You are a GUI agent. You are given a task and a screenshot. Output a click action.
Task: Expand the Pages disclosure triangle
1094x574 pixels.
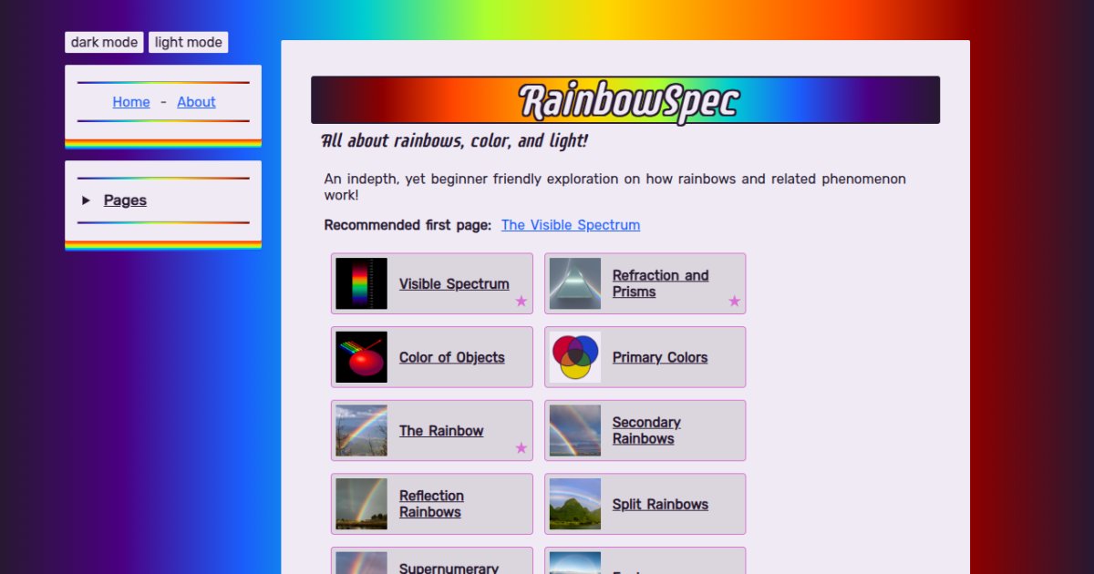click(87, 200)
